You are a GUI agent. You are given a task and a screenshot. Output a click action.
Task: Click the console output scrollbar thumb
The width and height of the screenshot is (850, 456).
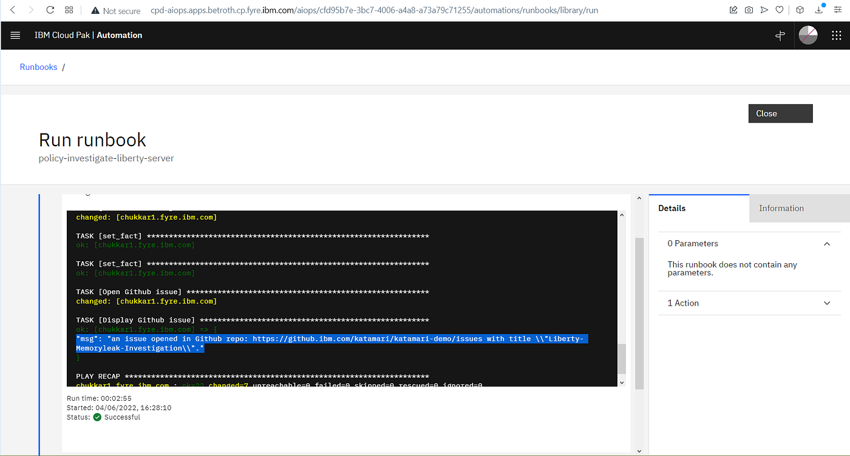pyautogui.click(x=621, y=359)
